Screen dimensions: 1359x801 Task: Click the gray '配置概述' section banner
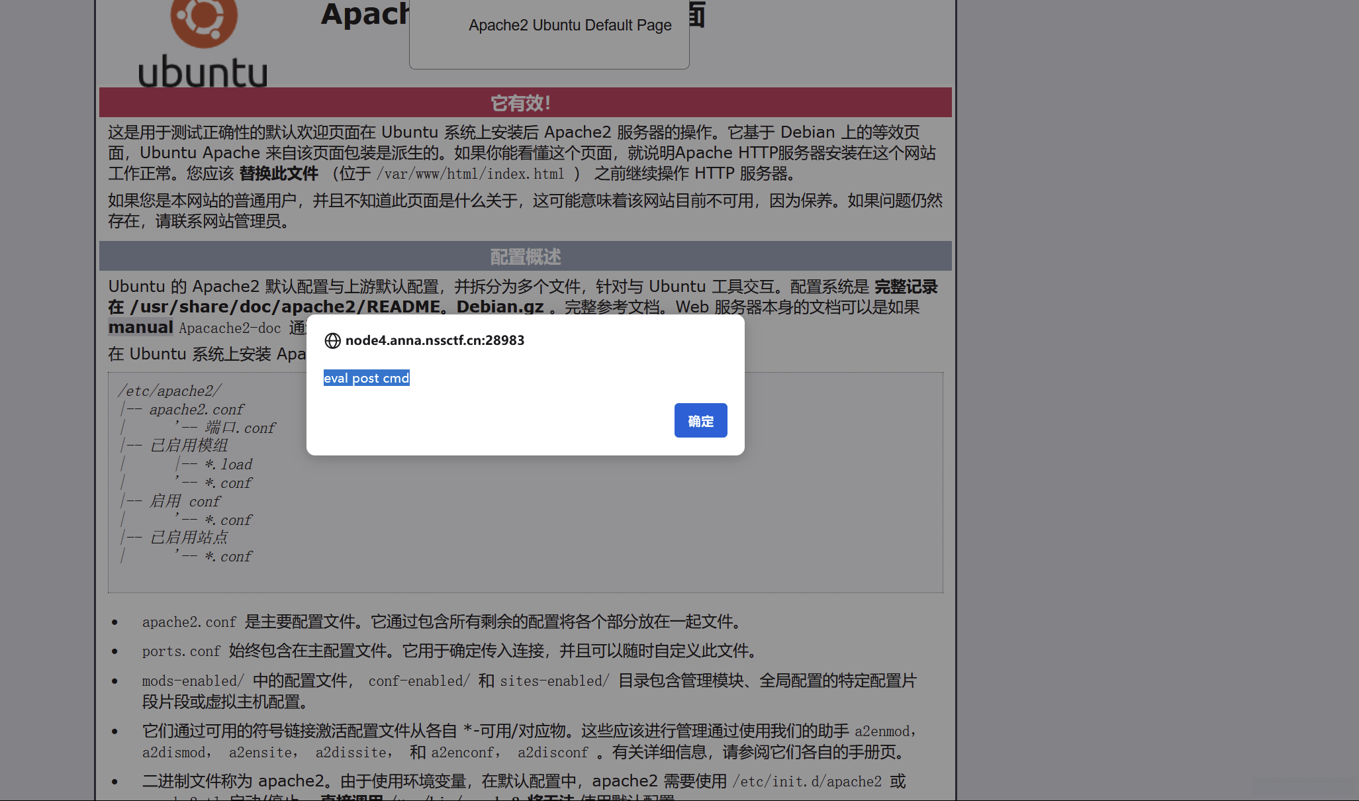(x=525, y=256)
